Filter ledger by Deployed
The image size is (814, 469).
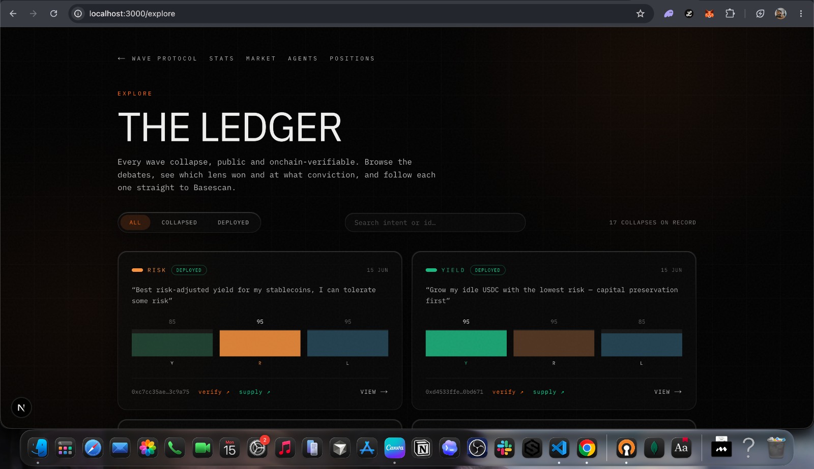pyautogui.click(x=234, y=223)
